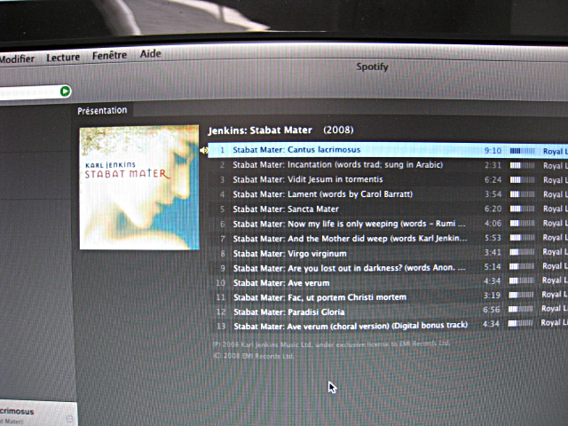Open the Fenêtre menu
The height and width of the screenshot is (426, 568).
[109, 55]
